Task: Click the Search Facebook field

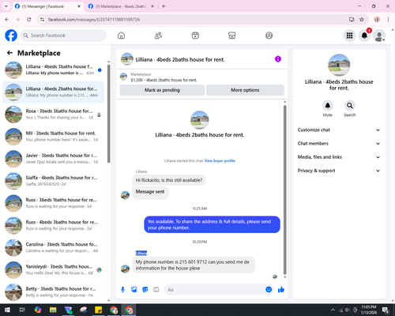Action: click(63, 36)
